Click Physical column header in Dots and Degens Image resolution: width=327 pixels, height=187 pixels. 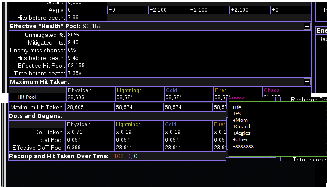(79, 124)
